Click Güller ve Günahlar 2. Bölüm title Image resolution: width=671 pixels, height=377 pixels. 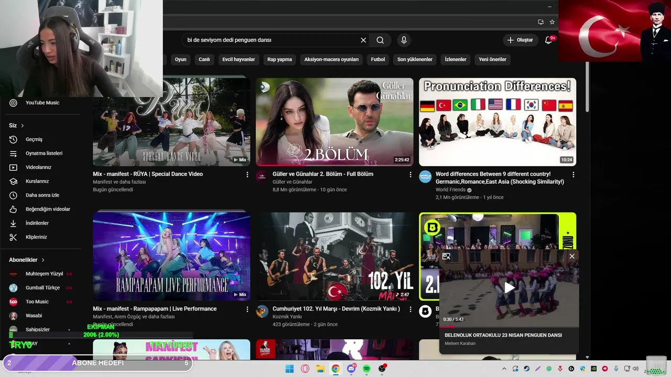[x=323, y=174]
